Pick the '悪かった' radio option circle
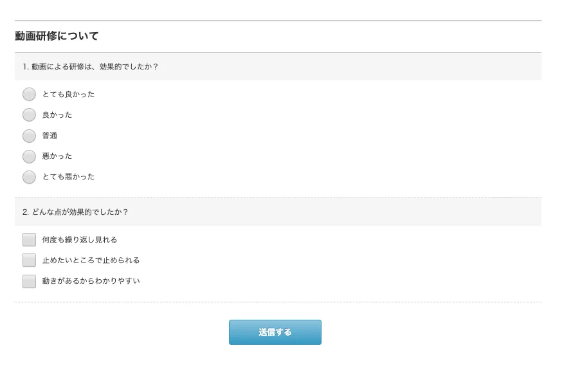This screenshot has height=377, width=573. (x=29, y=156)
